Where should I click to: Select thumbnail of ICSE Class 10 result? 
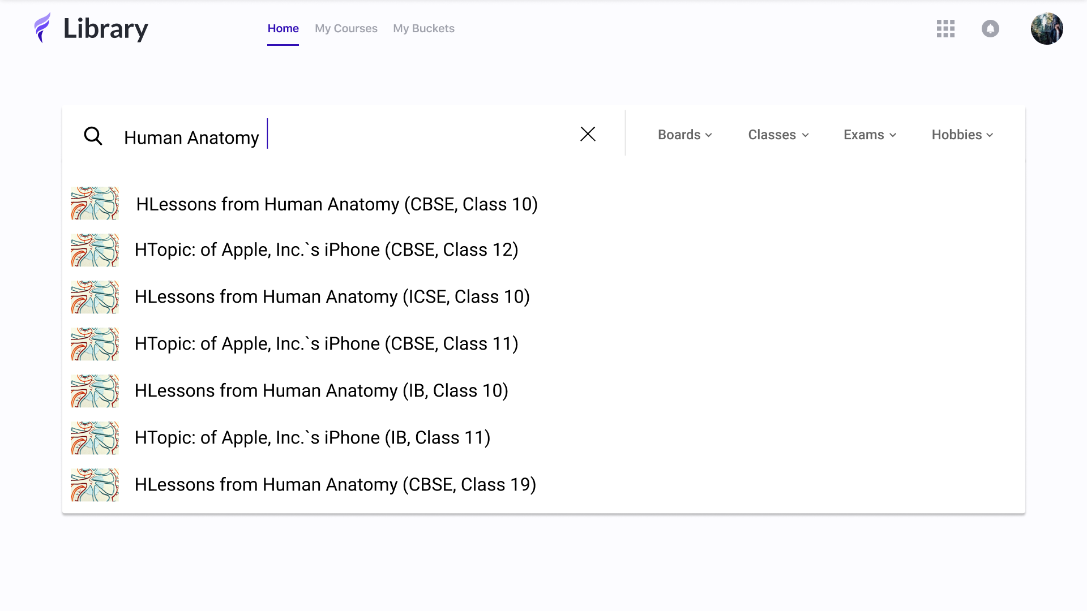[x=95, y=297]
